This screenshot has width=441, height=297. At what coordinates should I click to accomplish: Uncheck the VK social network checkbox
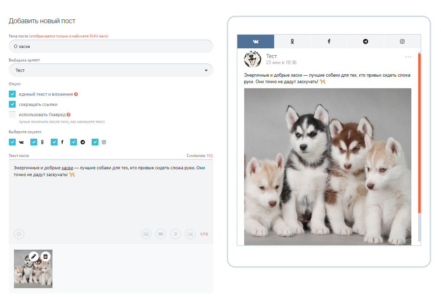pos(12,142)
